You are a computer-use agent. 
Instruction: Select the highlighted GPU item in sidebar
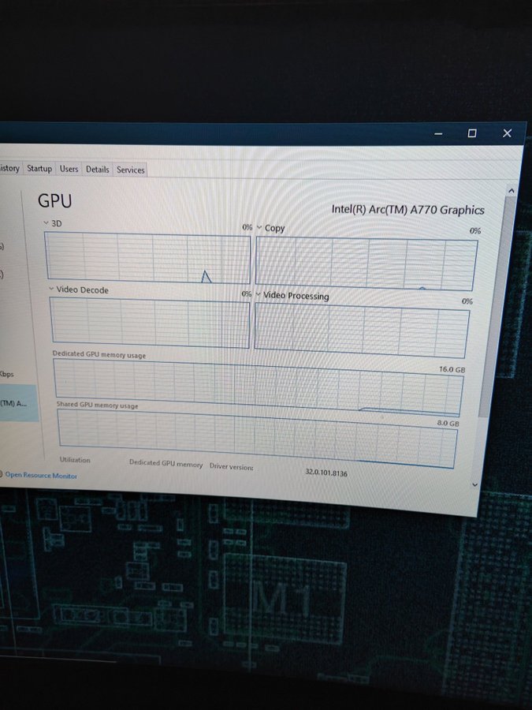coord(18,403)
